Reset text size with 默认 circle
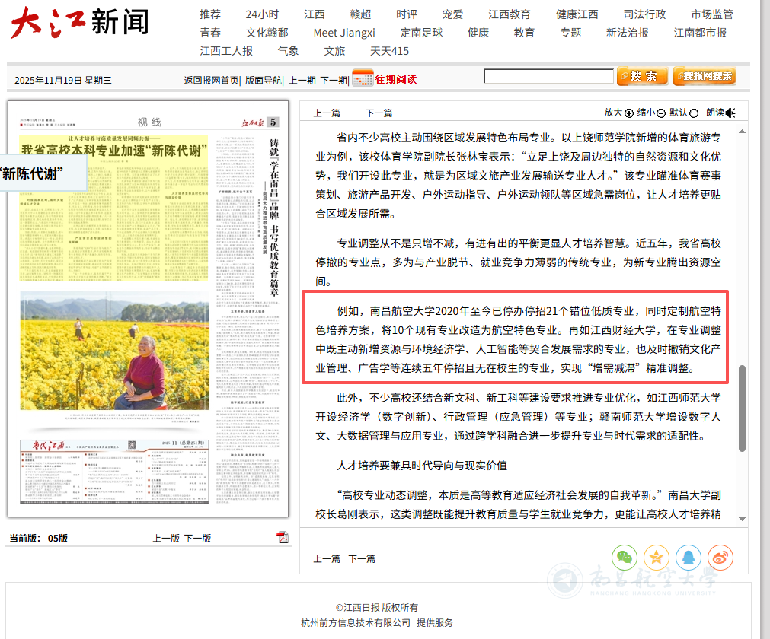 (x=694, y=113)
